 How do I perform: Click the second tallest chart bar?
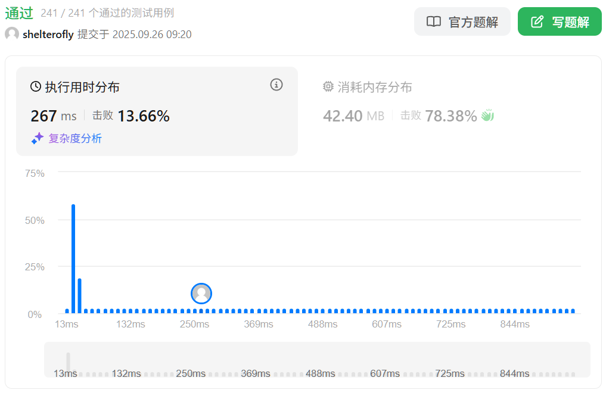coord(80,296)
